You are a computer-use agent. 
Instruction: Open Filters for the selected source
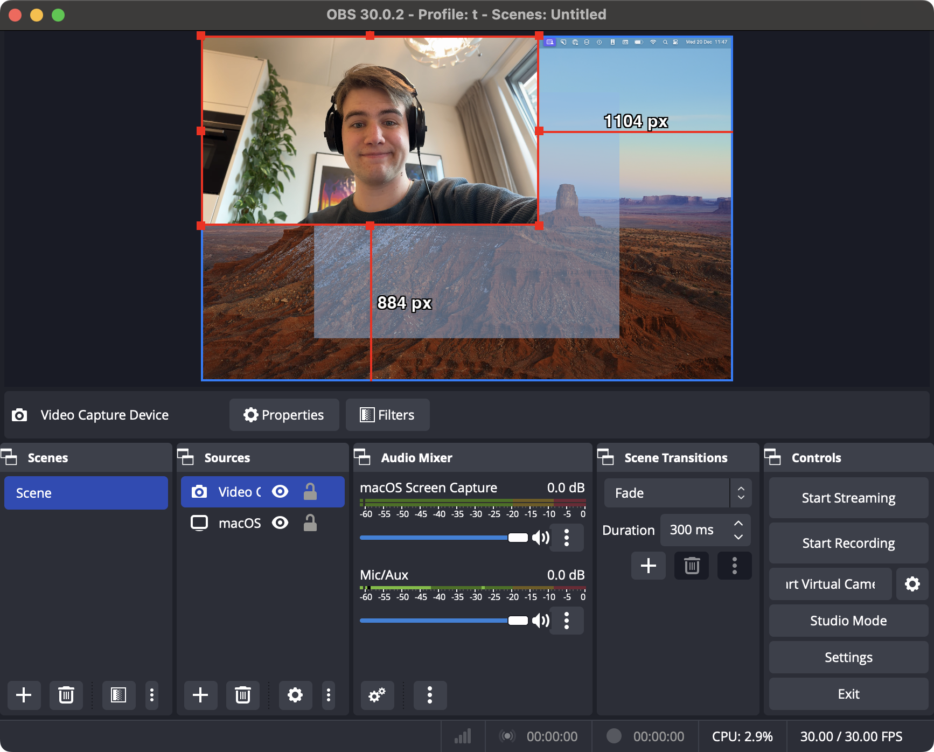388,415
